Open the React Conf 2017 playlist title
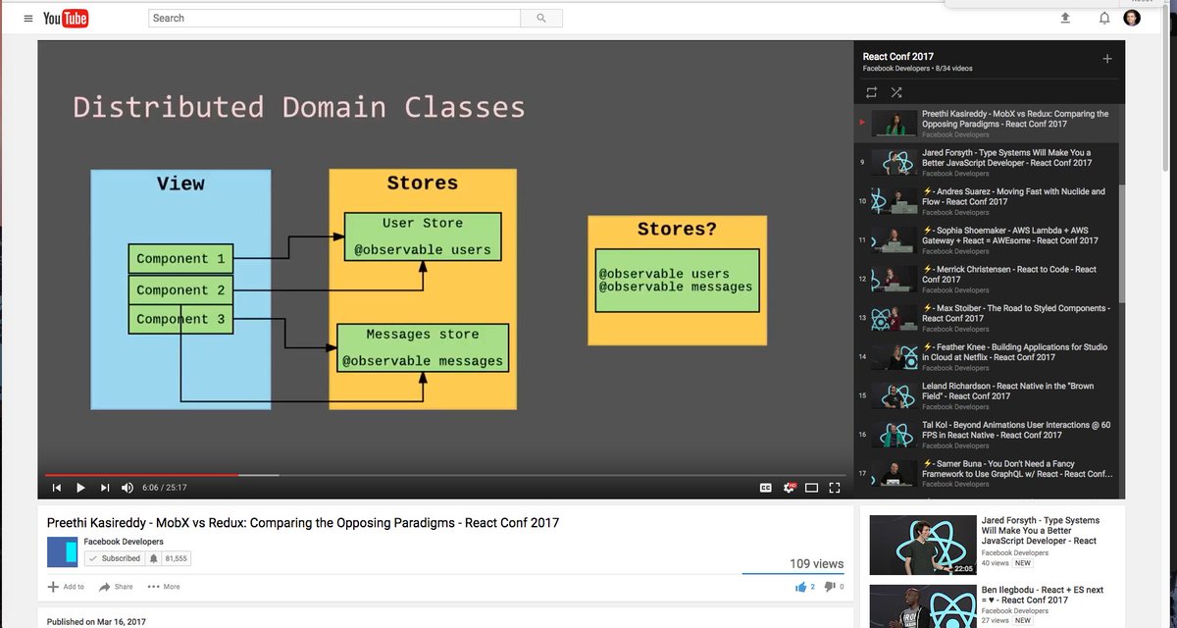The width and height of the screenshot is (1177, 628). click(x=898, y=57)
